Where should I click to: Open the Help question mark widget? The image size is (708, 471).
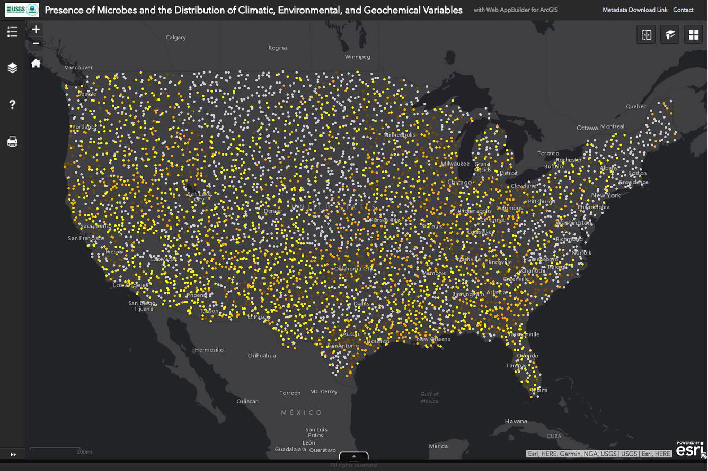click(12, 105)
